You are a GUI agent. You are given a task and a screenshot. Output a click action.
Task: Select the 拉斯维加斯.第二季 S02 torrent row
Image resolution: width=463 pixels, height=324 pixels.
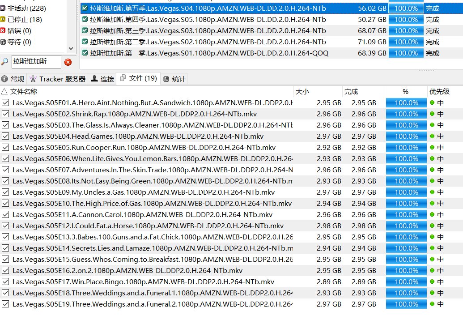click(x=208, y=42)
